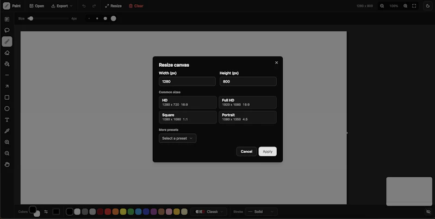The width and height of the screenshot is (435, 219).
Task: Pick the green palette swatch
Action: [x=130, y=211]
